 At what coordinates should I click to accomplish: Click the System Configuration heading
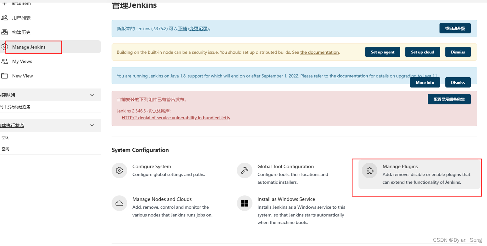(x=140, y=150)
